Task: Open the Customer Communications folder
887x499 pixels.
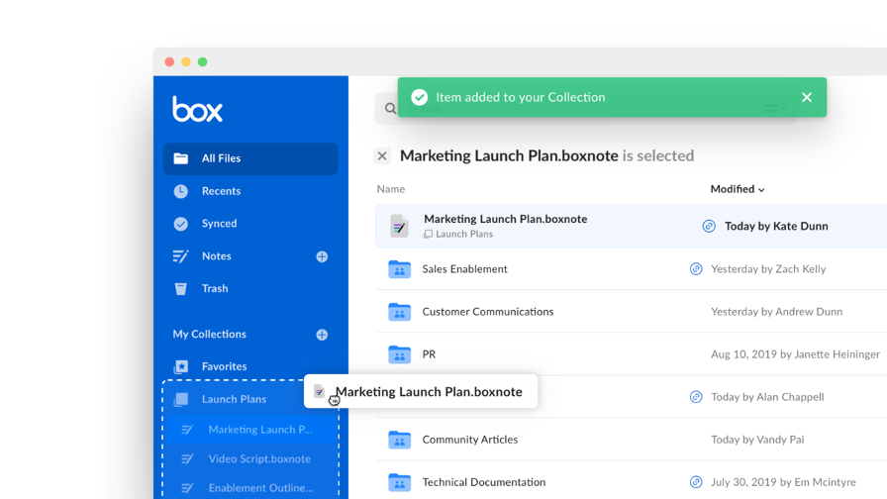Action: [488, 311]
